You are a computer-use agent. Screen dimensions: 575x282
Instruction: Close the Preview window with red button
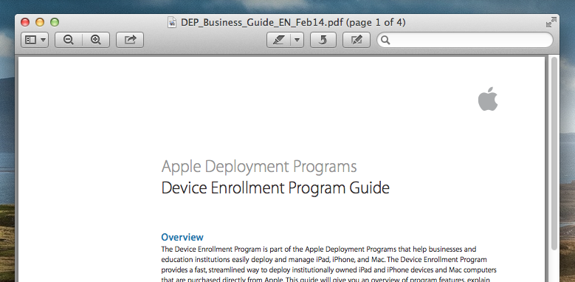(x=25, y=22)
